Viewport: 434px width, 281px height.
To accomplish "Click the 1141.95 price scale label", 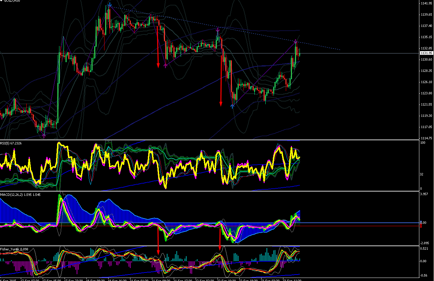I will (427, 3).
